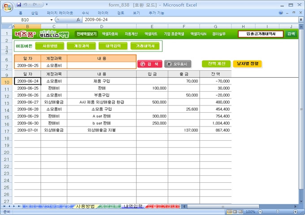Image resolution: width=305 pixels, height=215 pixels.
Task: Click 전체엑셀보기 in green banner
Action: 87,34
